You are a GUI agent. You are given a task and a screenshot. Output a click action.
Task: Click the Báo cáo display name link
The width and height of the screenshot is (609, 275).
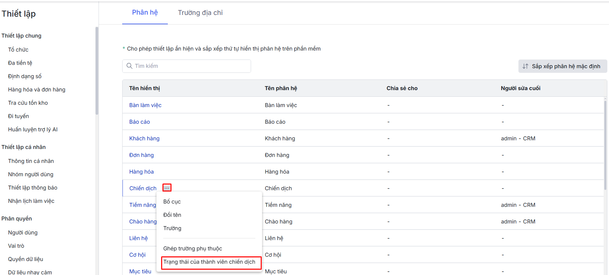click(140, 122)
